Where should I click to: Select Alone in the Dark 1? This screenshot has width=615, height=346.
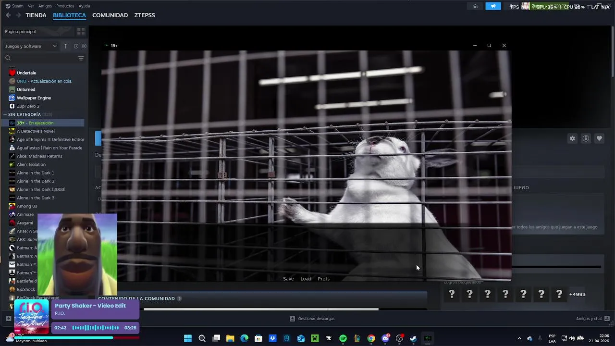pyautogui.click(x=36, y=173)
